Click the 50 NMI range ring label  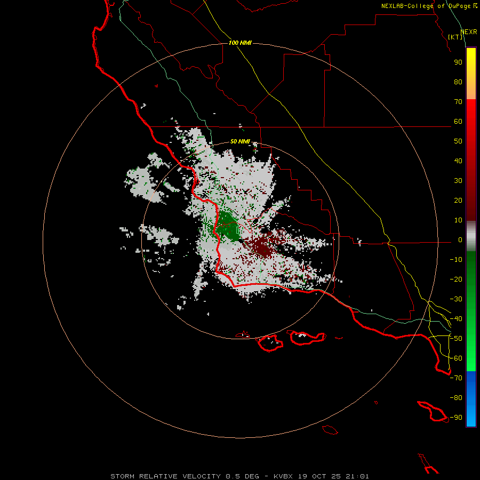[240, 141]
